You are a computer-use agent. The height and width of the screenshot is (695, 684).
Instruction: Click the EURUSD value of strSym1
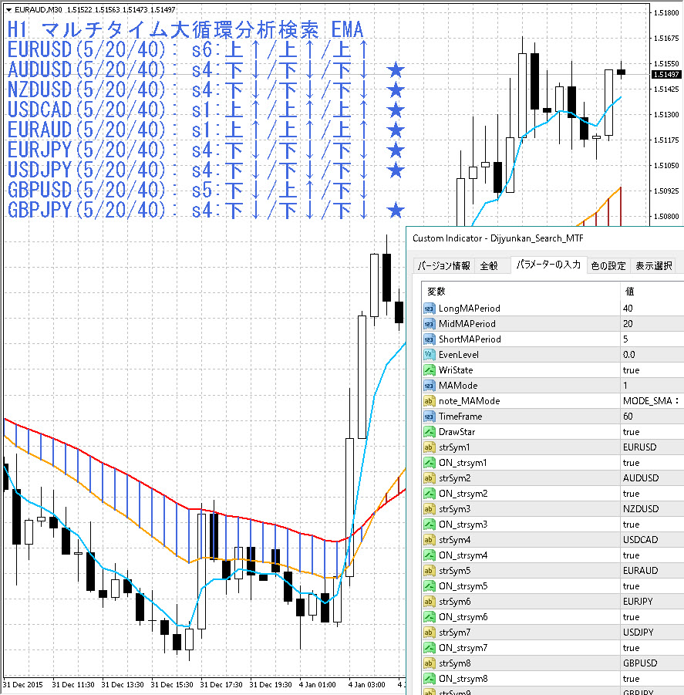click(639, 447)
